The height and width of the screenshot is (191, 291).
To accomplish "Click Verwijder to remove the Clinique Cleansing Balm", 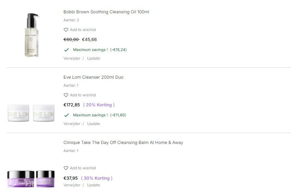I will [72, 185].
